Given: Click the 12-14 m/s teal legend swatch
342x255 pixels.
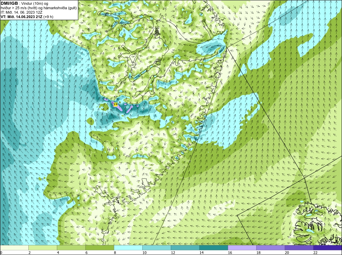Looking at the screenshot, I should 185,247.
